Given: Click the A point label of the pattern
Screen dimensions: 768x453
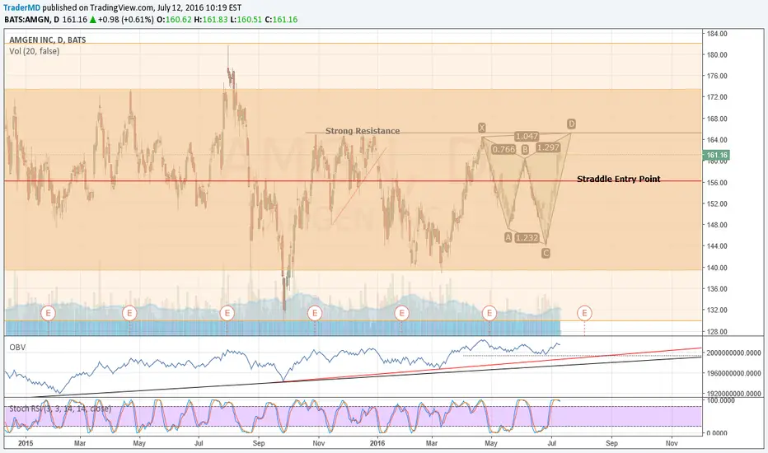Looking at the screenshot, I should [508, 237].
